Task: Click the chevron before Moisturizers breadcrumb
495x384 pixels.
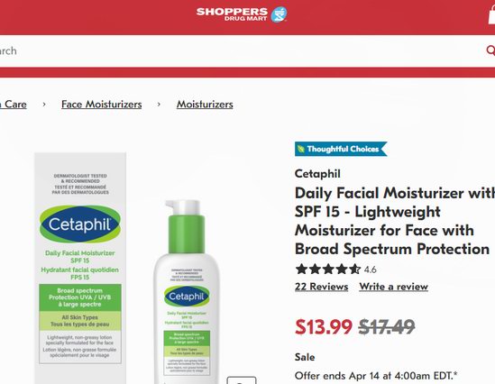Action: point(159,105)
